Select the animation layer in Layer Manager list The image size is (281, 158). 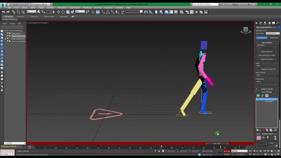[267, 100]
